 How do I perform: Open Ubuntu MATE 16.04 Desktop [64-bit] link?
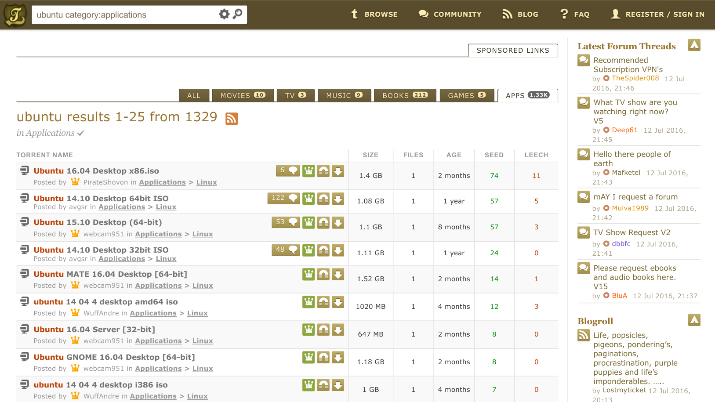(x=110, y=274)
